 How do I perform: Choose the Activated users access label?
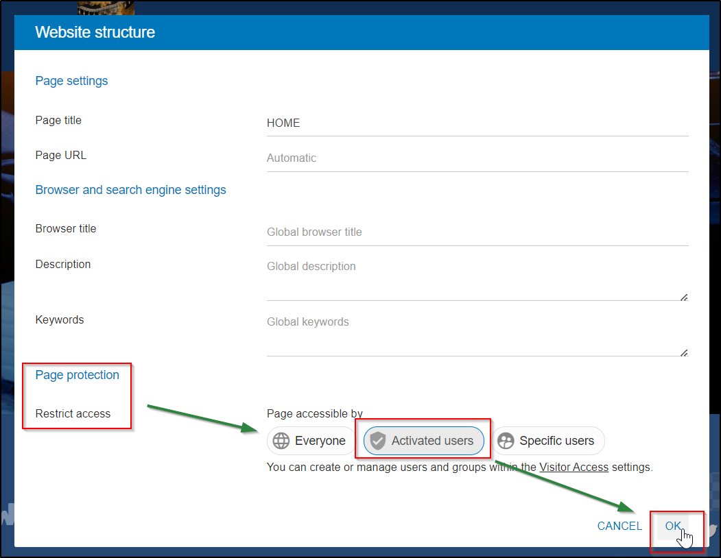(432, 441)
